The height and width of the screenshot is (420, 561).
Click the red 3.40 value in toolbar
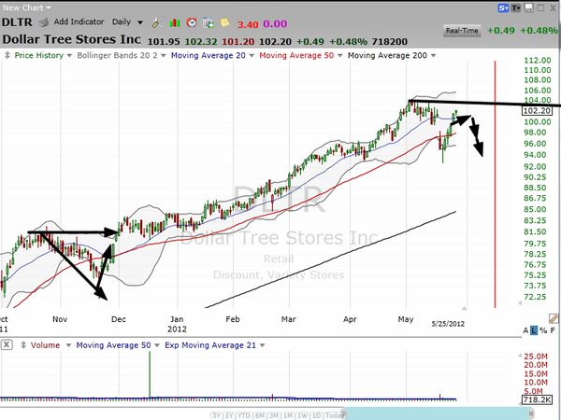coord(248,24)
